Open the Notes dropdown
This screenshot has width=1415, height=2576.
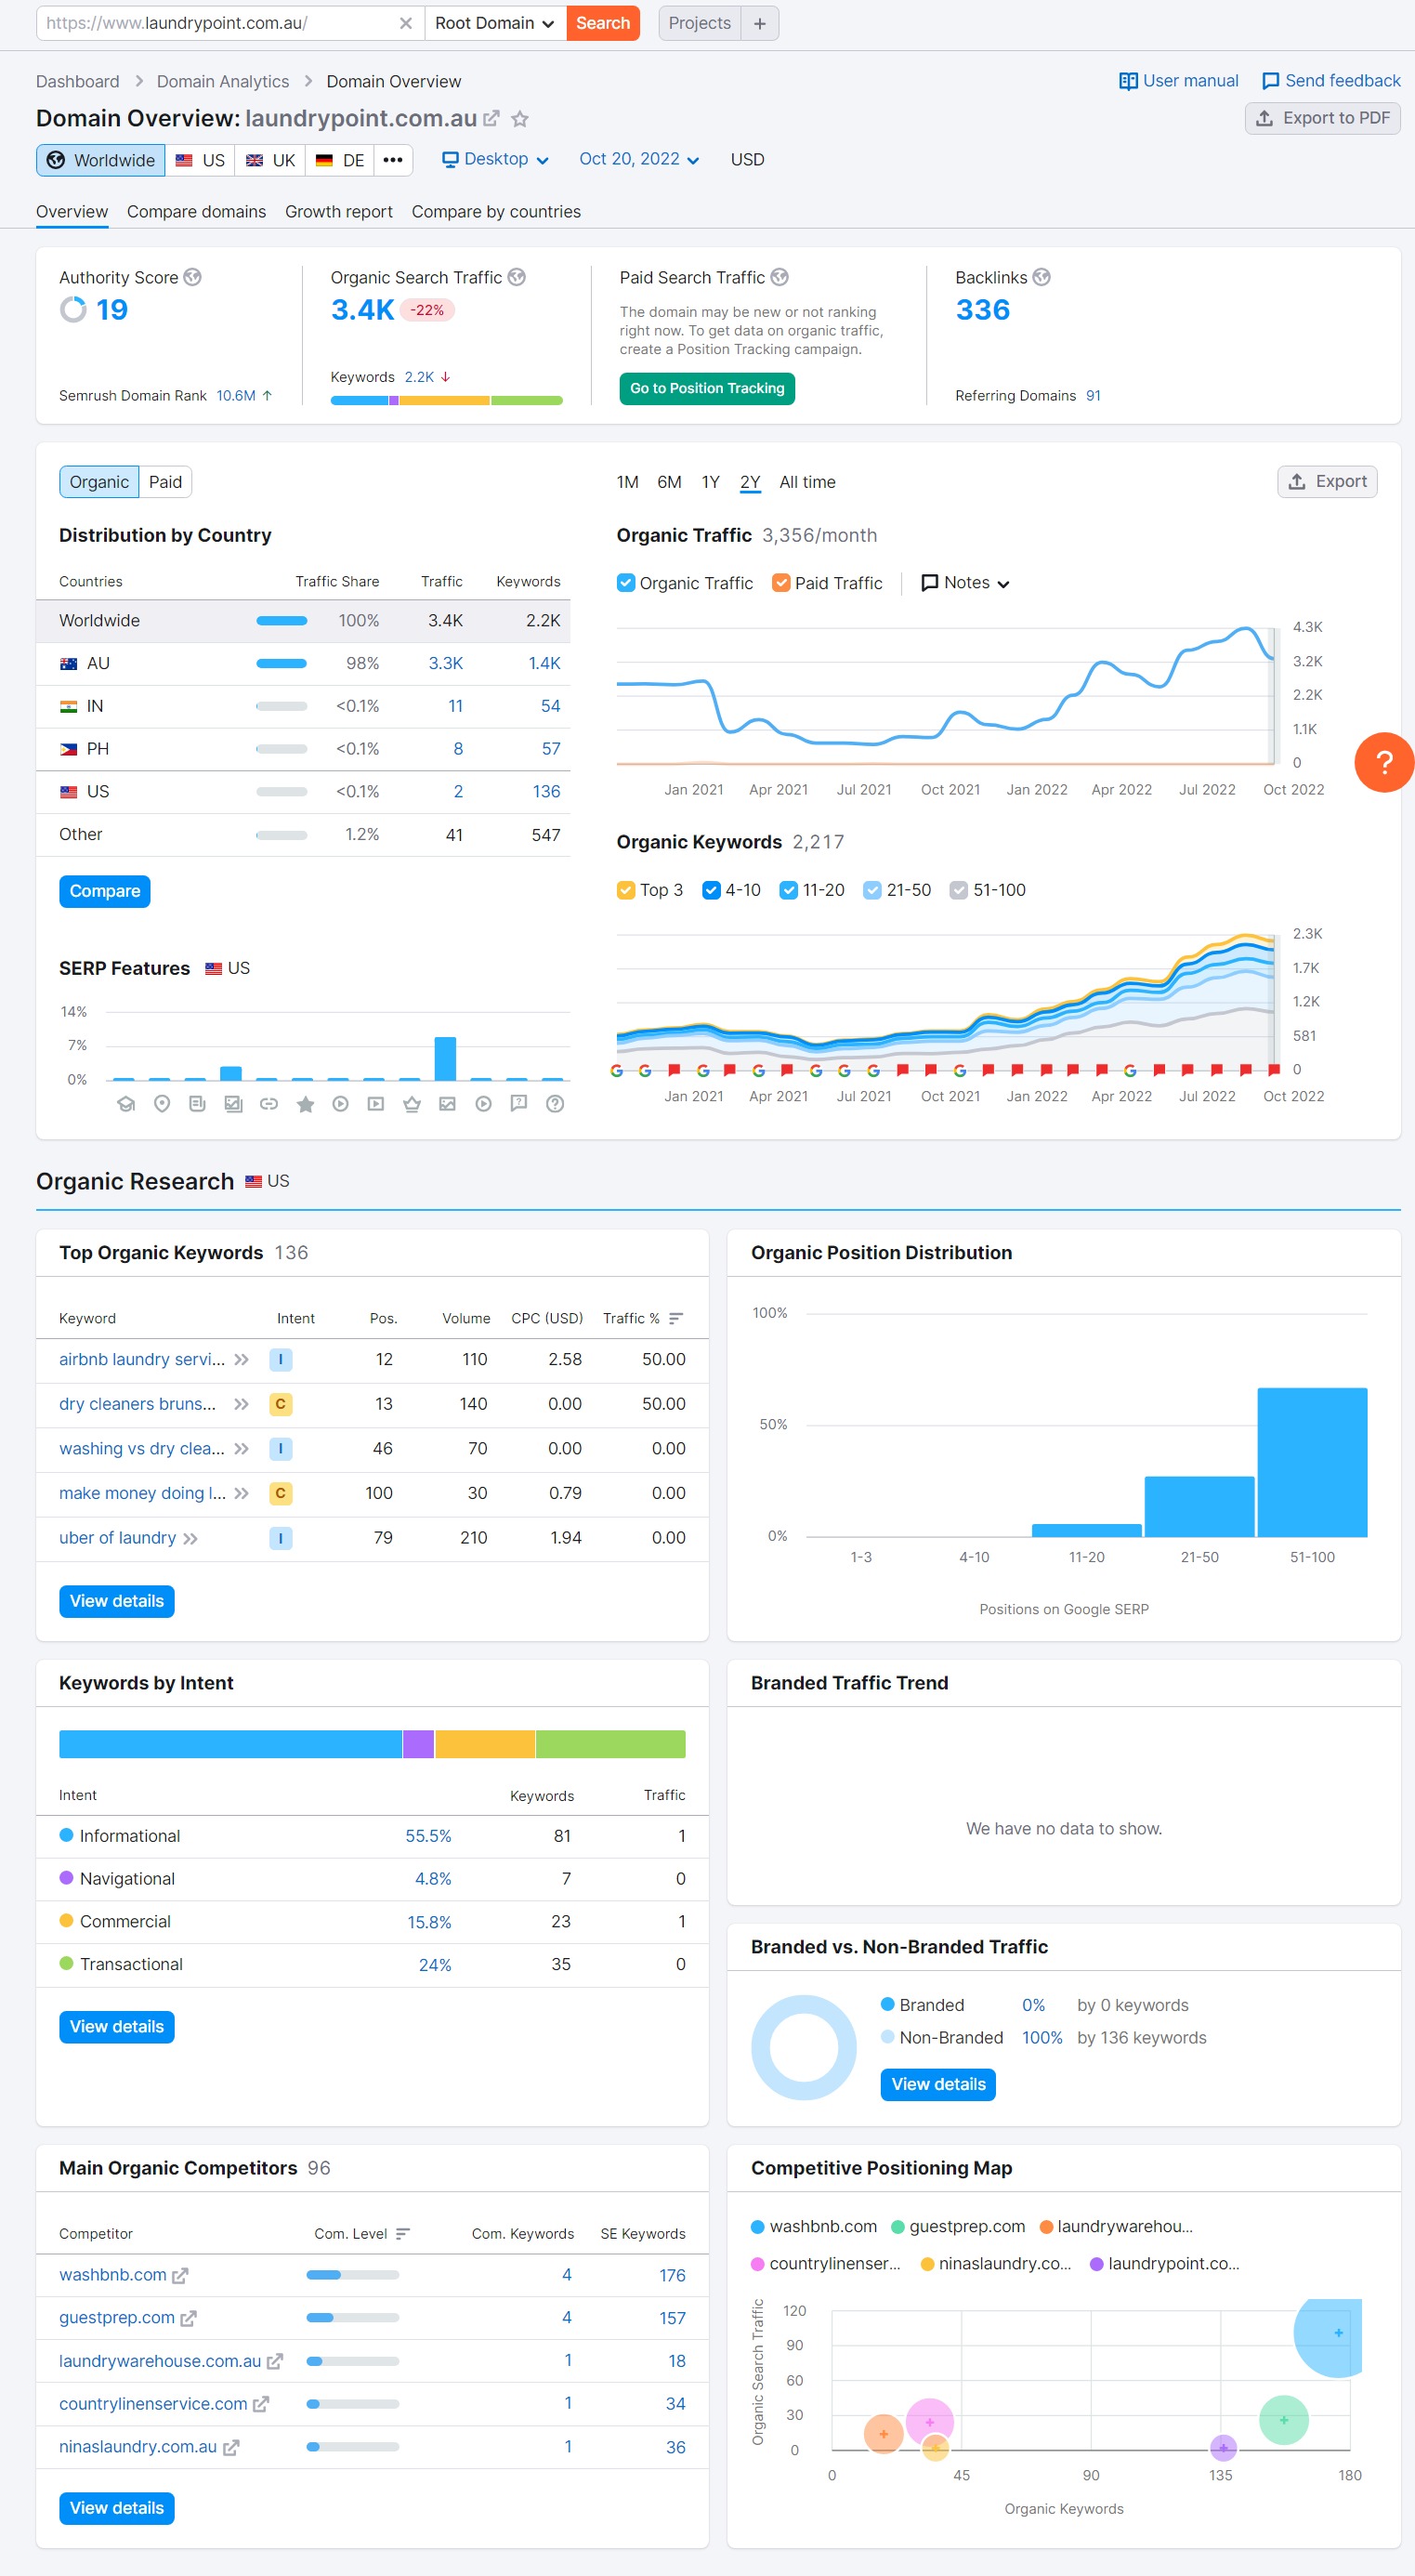click(x=965, y=583)
